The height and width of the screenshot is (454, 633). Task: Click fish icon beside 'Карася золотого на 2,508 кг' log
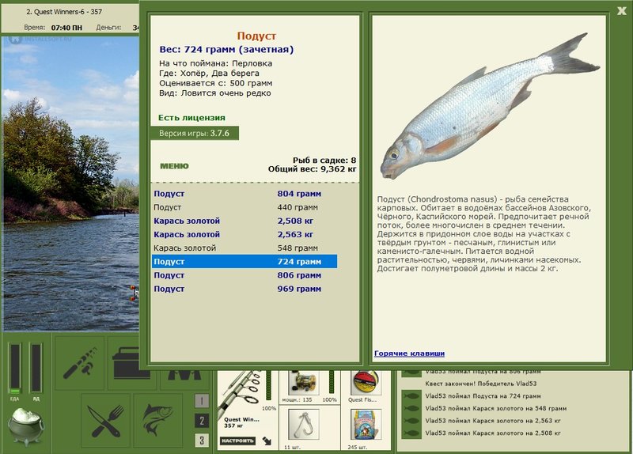pos(411,433)
